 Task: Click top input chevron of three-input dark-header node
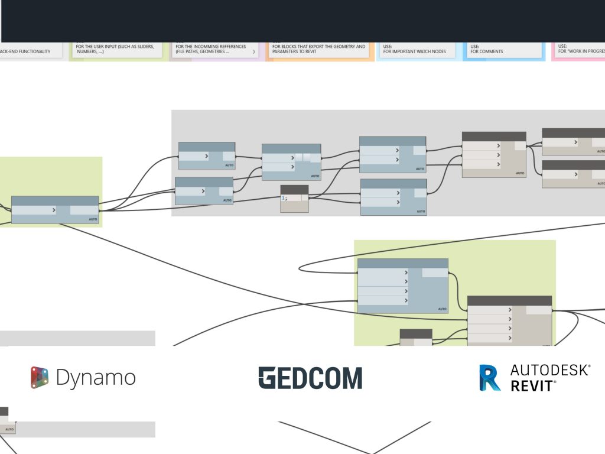[498, 146]
